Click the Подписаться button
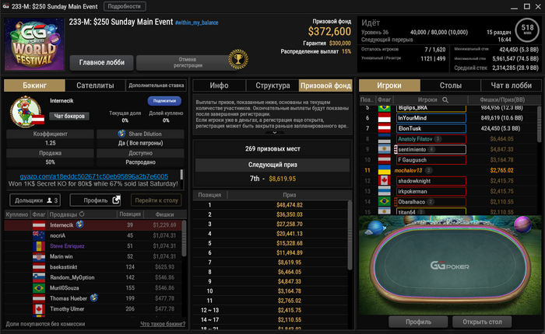Screen dimensions: 545x334 (164, 101)
